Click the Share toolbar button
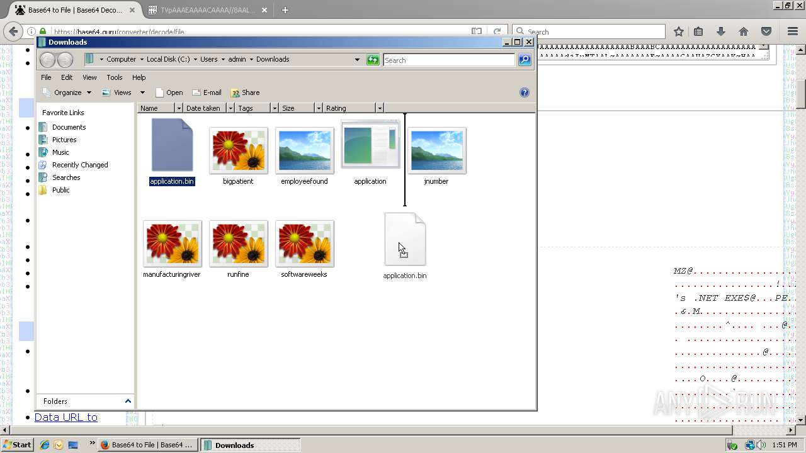Image resolution: width=806 pixels, height=453 pixels. coord(245,92)
